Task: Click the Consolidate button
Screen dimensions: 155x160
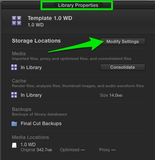Action: pos(123,67)
